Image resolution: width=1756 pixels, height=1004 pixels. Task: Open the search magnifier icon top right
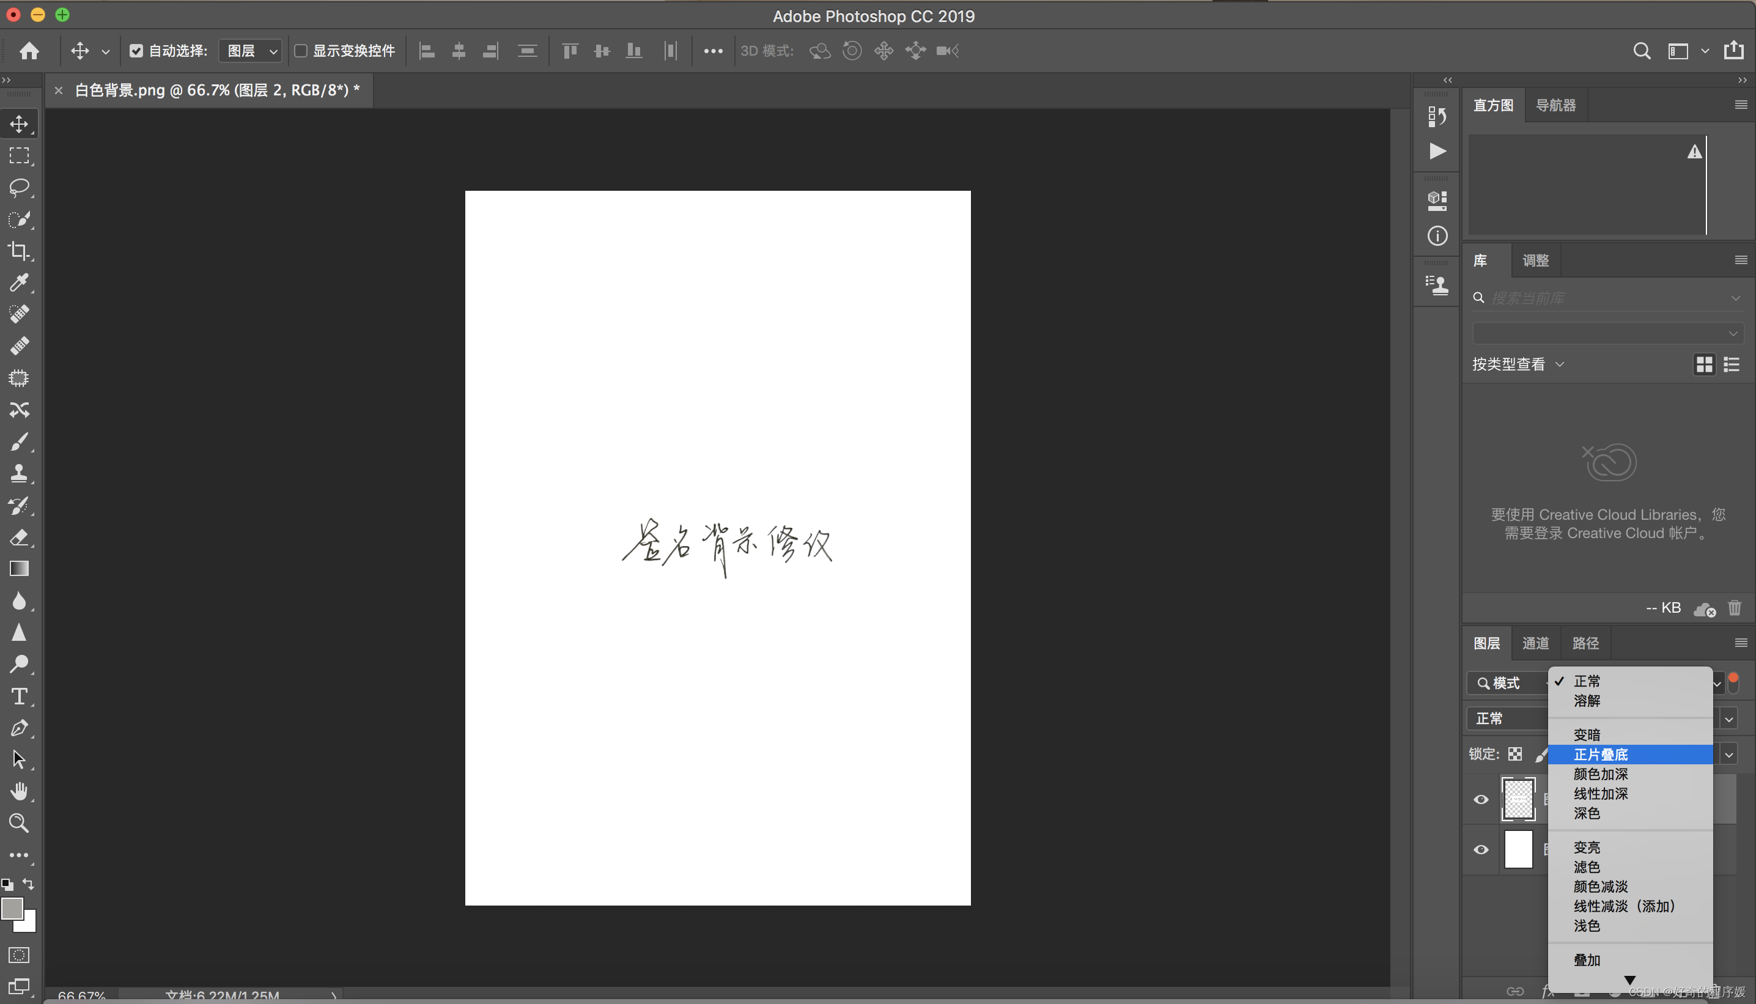(1642, 51)
